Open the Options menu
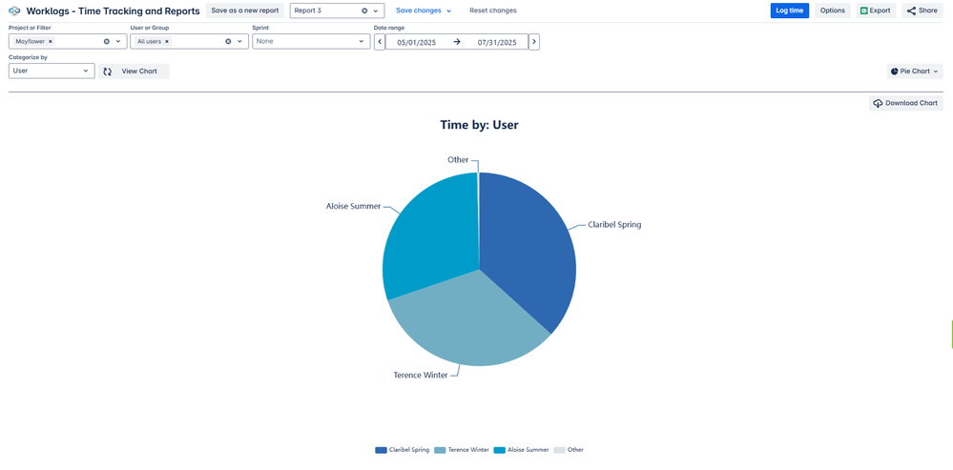 (832, 10)
